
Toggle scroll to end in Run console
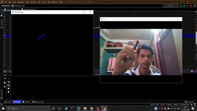[x=8, y=85]
